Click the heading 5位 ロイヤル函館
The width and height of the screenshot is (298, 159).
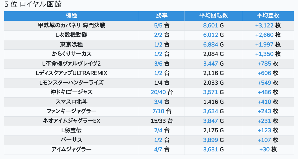[x=33, y=5]
